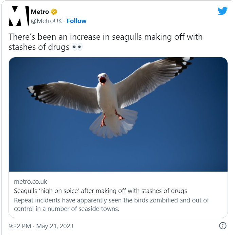Click the gold verified badge beside Metro
233x235 pixels.
point(54,12)
